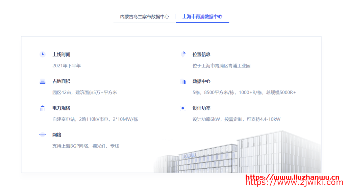Screen dimensions: 346x188
Task: Click the clock icon beside 上线时间
Action: [43, 54]
